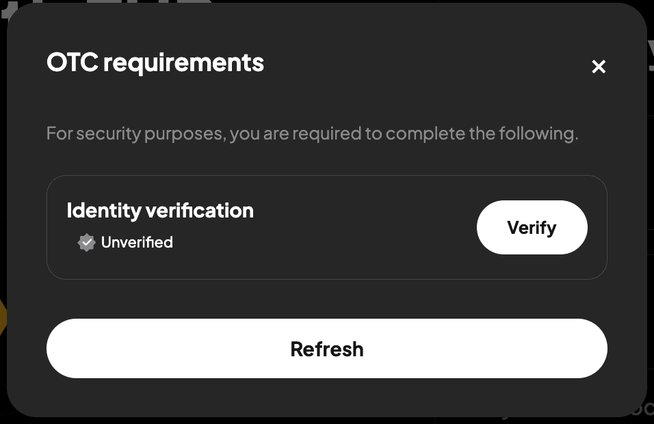The height and width of the screenshot is (424, 654).
Task: Reload requirement status using Refresh
Action: (x=326, y=349)
